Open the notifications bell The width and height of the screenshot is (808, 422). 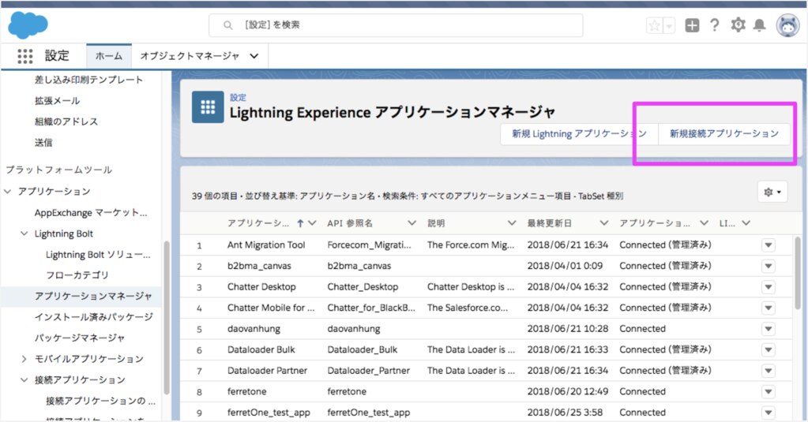pyautogui.click(x=759, y=24)
